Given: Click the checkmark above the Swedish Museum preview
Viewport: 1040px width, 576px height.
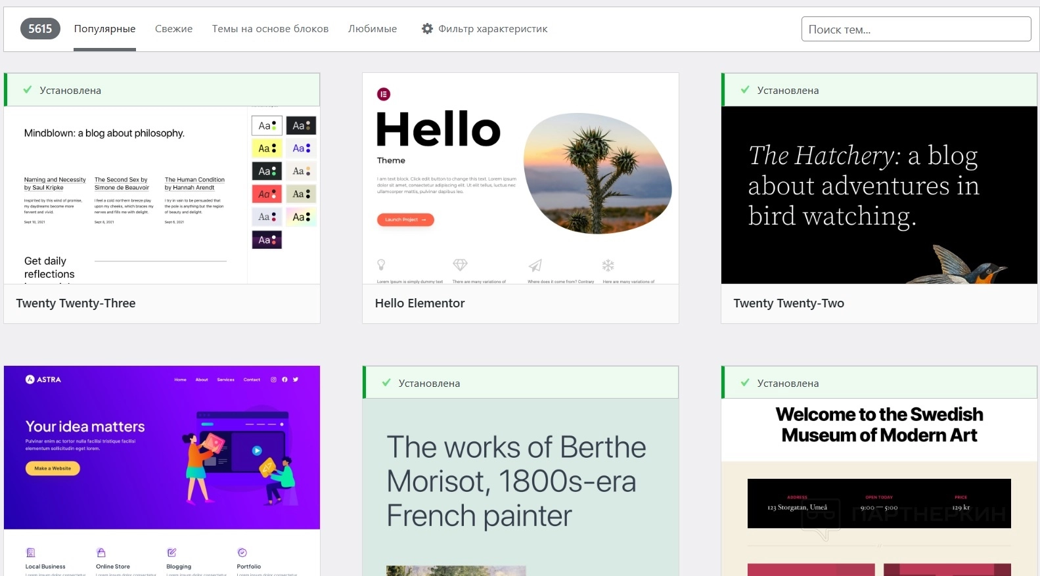Looking at the screenshot, I should coord(745,383).
